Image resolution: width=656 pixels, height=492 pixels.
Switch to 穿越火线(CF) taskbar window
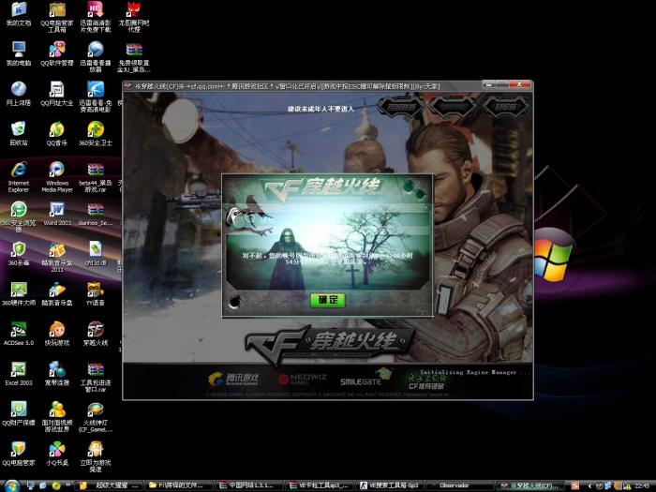[x=532, y=485]
